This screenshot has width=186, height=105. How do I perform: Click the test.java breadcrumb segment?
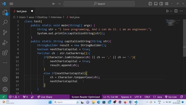[x=74, y=17]
